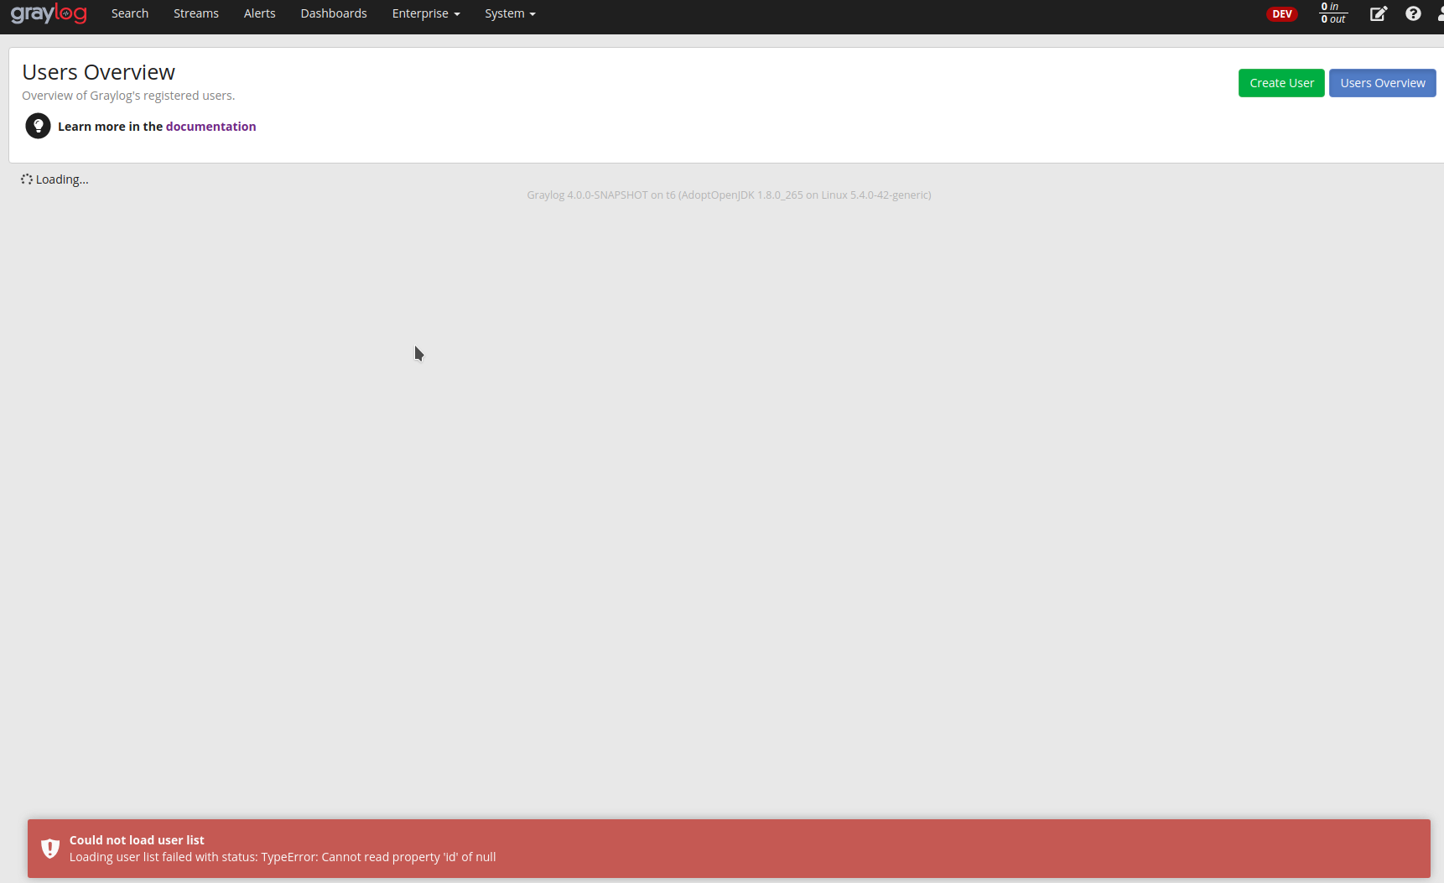Go to Streams

[x=196, y=13]
